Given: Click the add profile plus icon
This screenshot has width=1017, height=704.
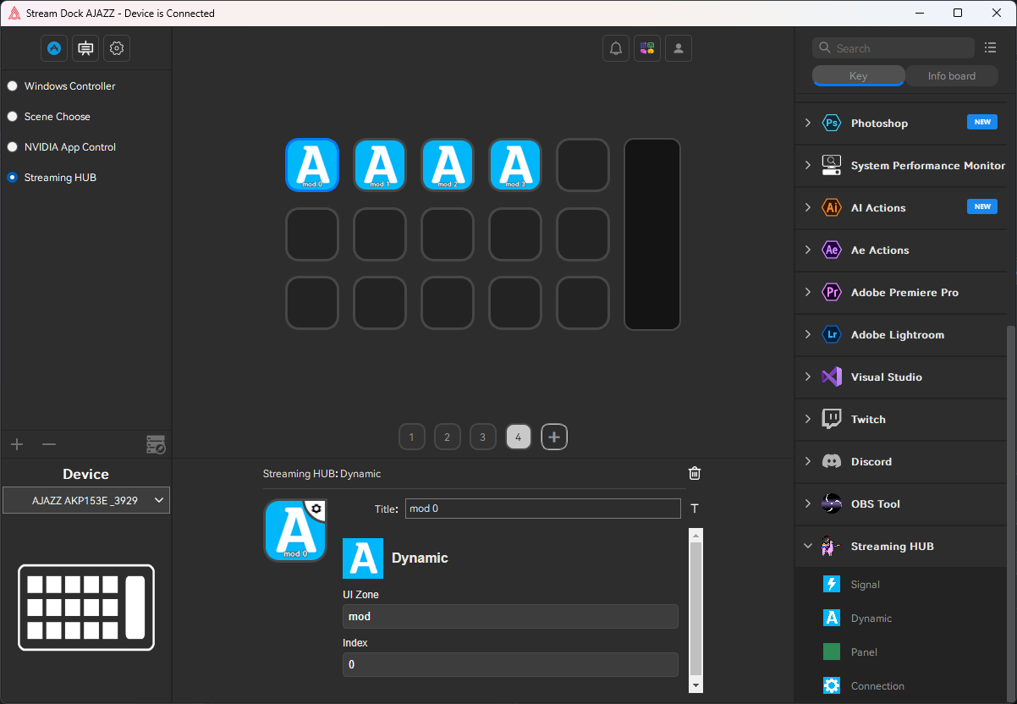Looking at the screenshot, I should [x=17, y=444].
